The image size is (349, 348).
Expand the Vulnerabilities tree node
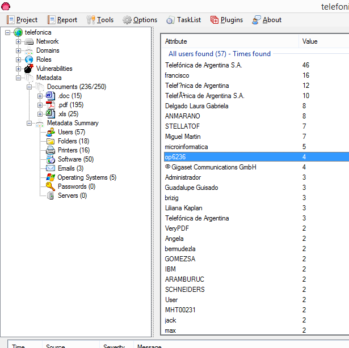pos(19,69)
